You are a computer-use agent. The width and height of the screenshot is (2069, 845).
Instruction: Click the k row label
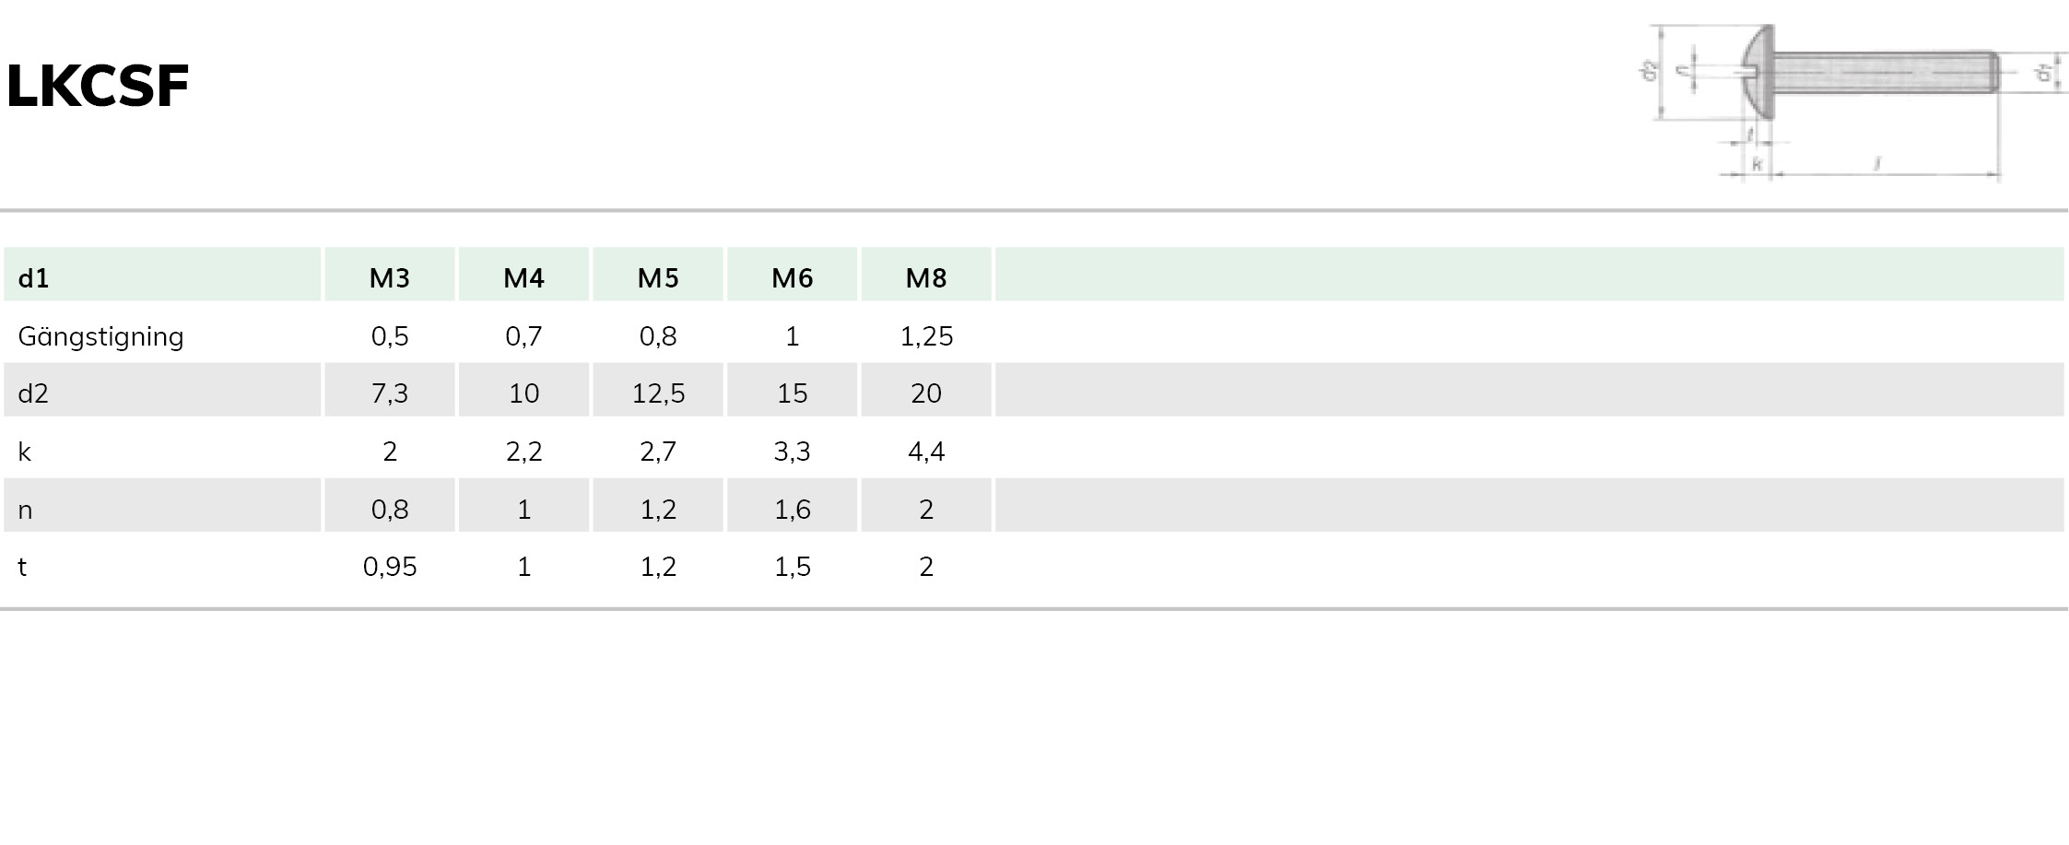pyautogui.click(x=25, y=452)
